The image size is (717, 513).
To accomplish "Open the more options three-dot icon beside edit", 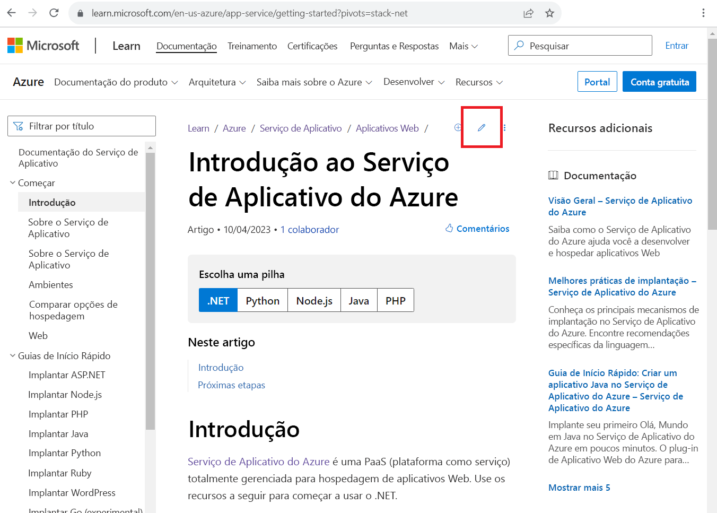I will point(504,127).
